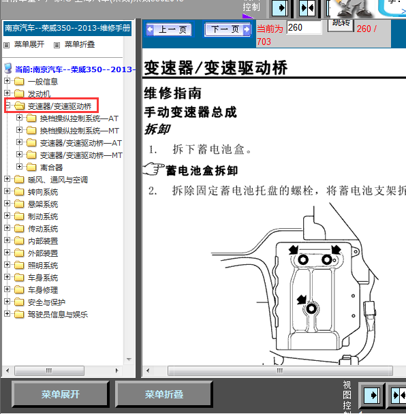This screenshot has width=406, height=414.
Task: Expand the 安全与保护 tree node
Action: coord(7,301)
